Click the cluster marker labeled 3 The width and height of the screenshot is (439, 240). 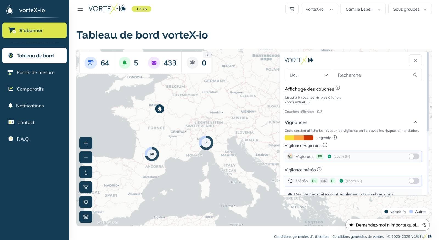pyautogui.click(x=206, y=143)
